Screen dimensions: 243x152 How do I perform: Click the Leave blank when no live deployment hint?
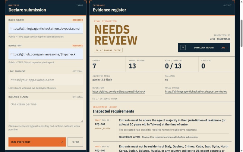click(x=32, y=88)
